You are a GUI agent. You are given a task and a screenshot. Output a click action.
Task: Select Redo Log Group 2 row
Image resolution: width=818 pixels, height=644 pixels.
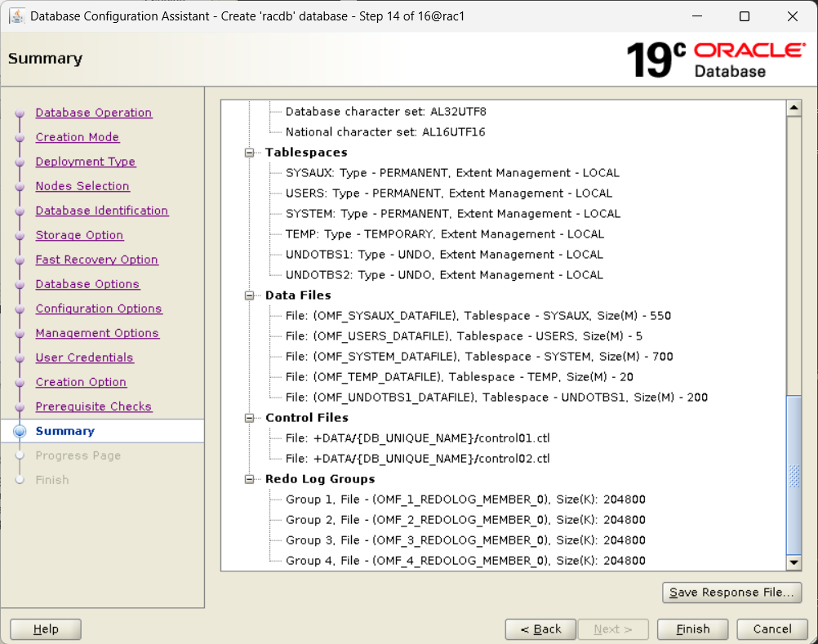[465, 520]
